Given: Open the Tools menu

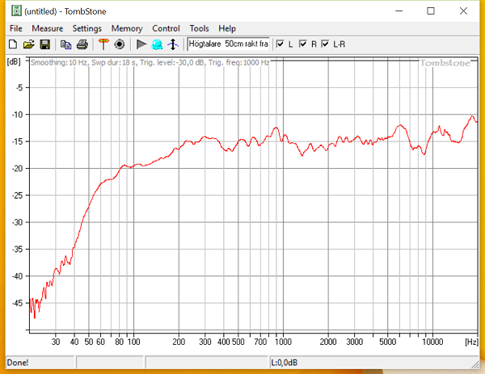Looking at the screenshot, I should point(199,28).
